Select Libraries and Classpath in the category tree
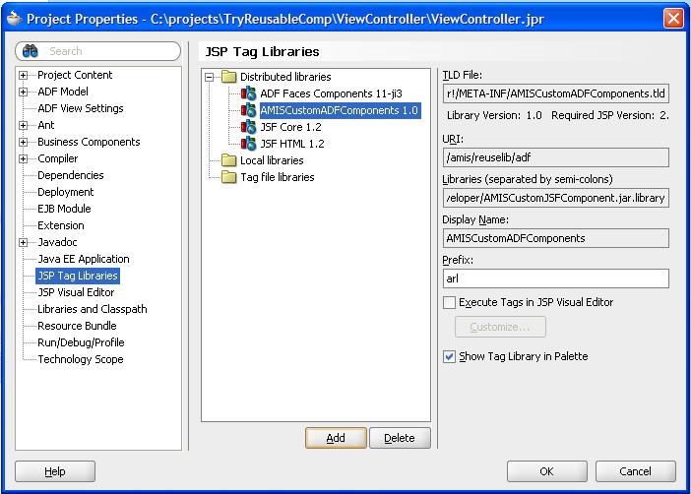The width and height of the screenshot is (691, 494). [92, 309]
